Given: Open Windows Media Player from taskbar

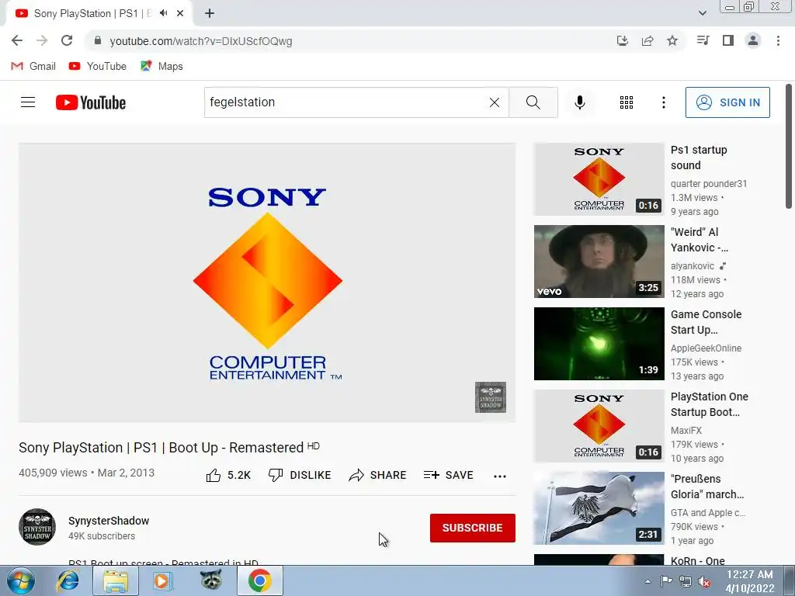Looking at the screenshot, I should tap(163, 580).
